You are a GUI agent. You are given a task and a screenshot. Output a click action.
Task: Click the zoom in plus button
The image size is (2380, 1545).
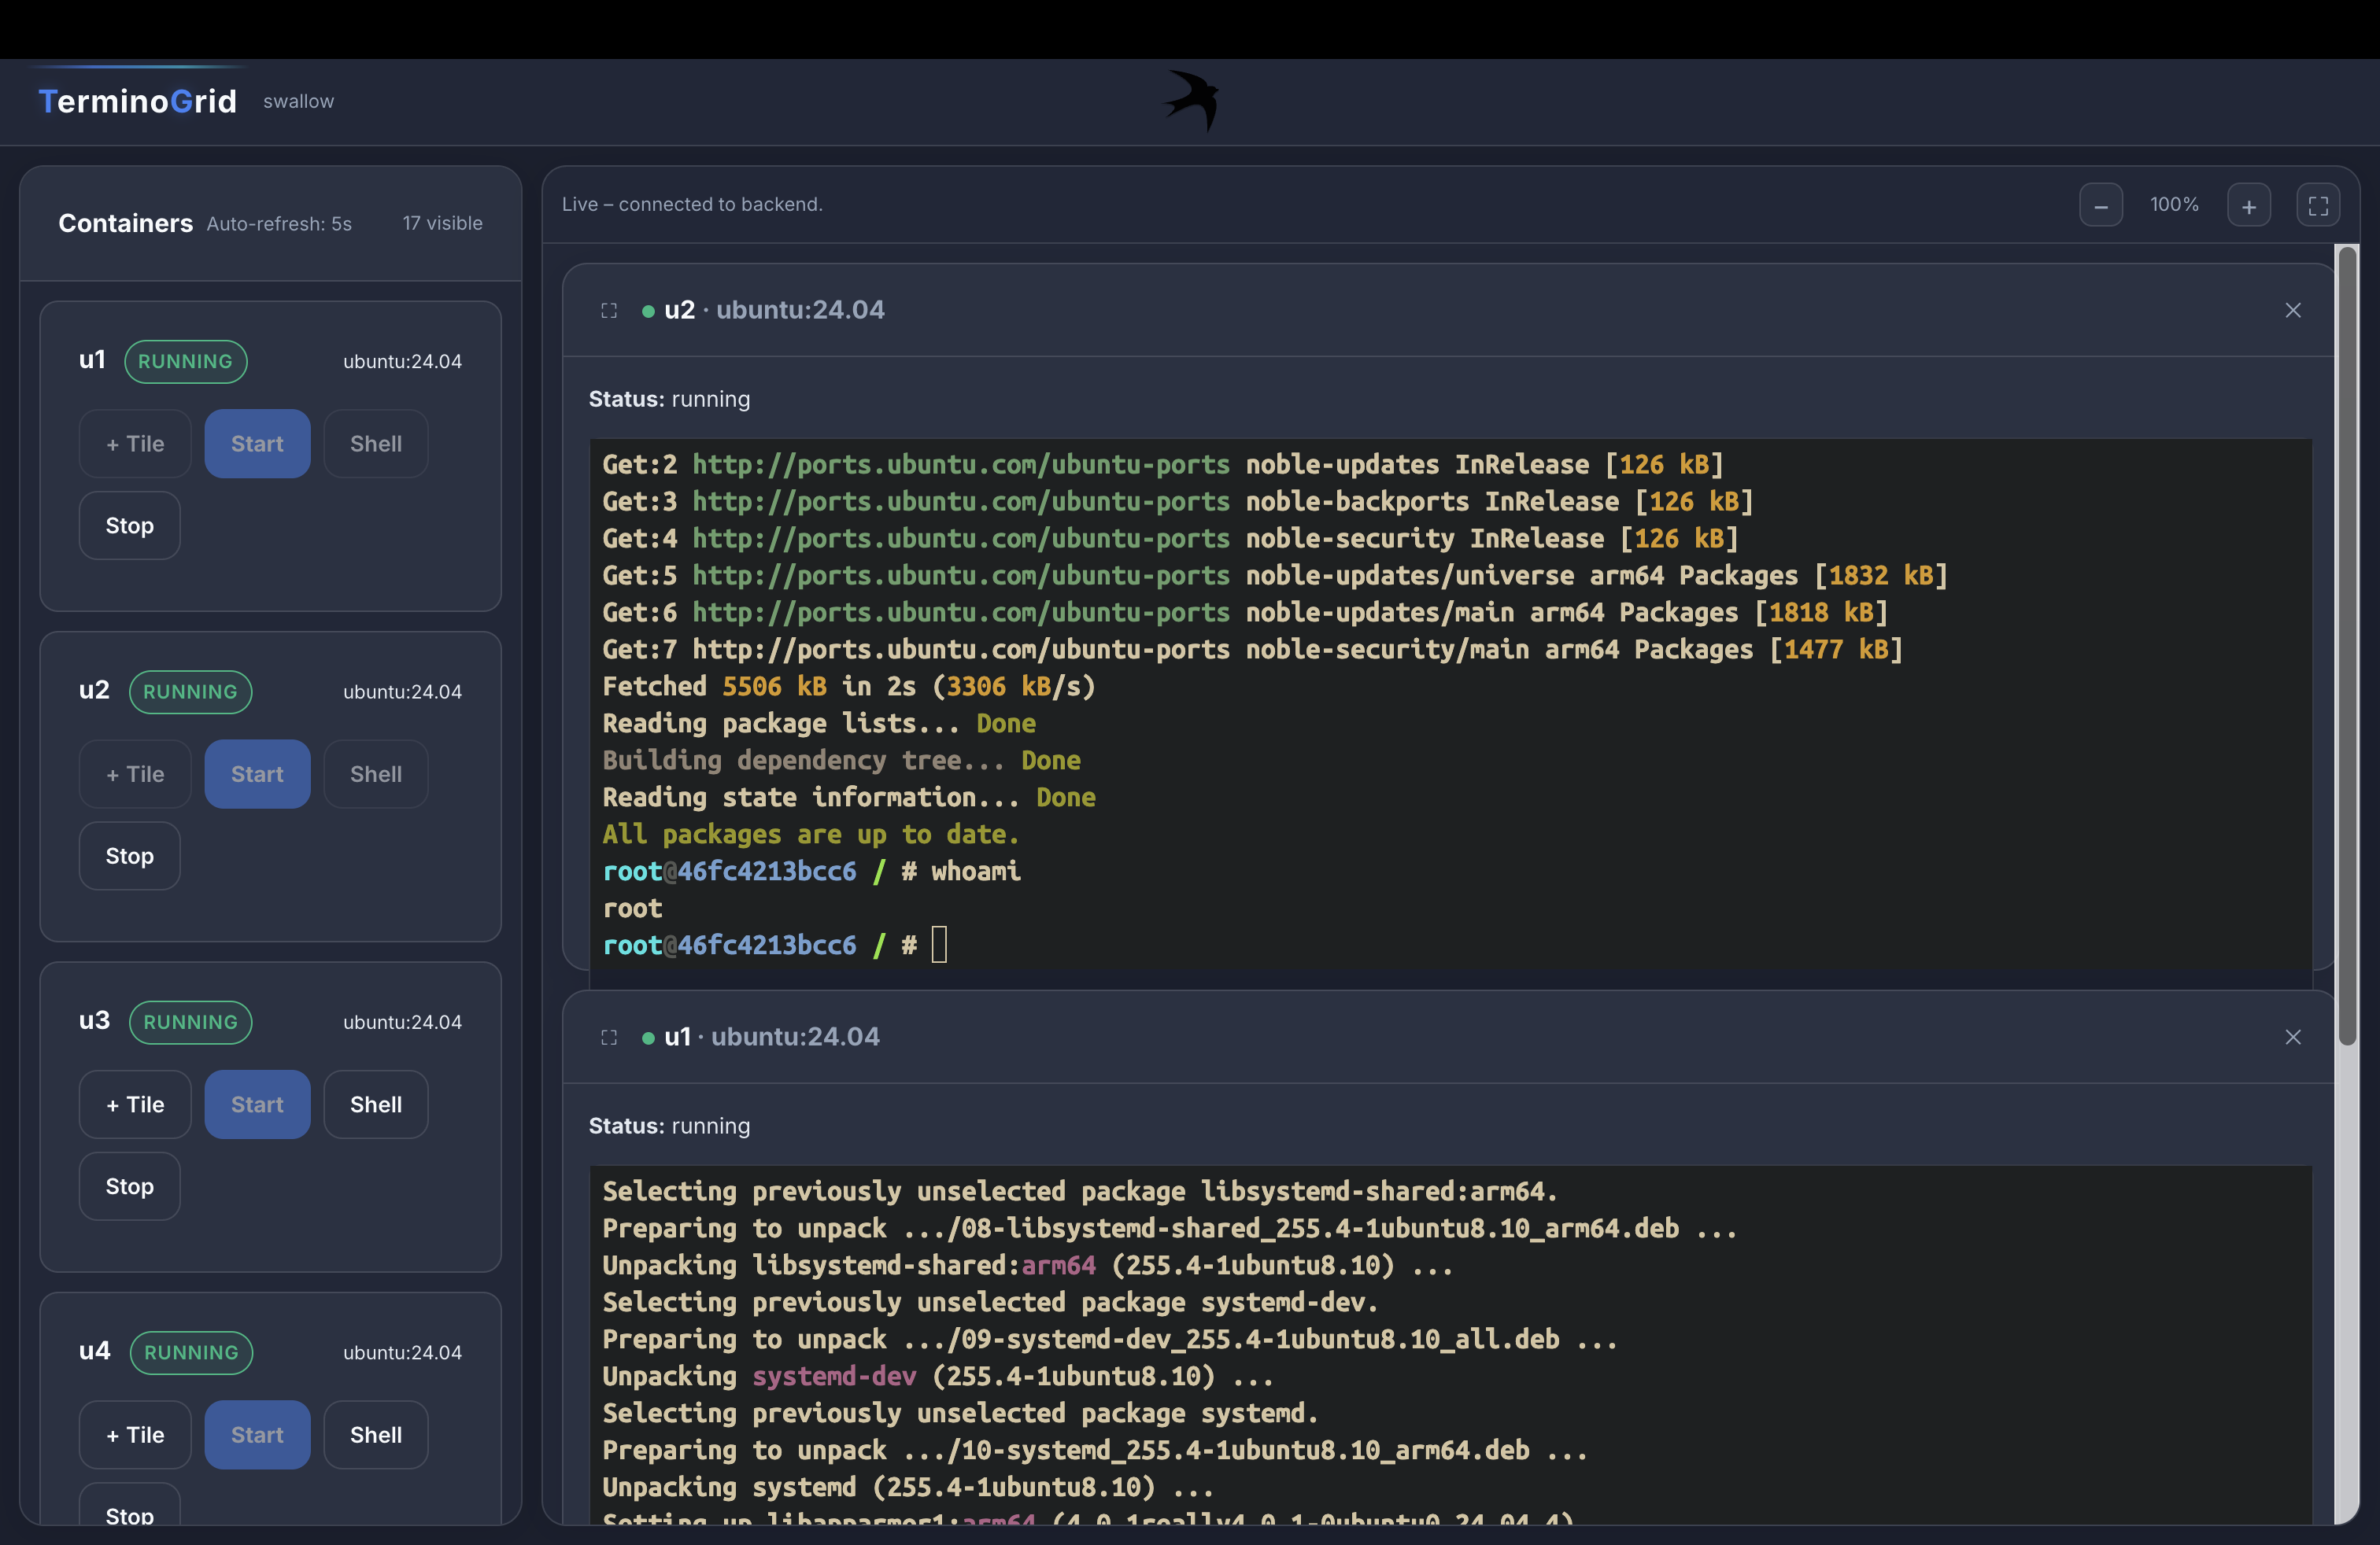pyautogui.click(x=2248, y=206)
